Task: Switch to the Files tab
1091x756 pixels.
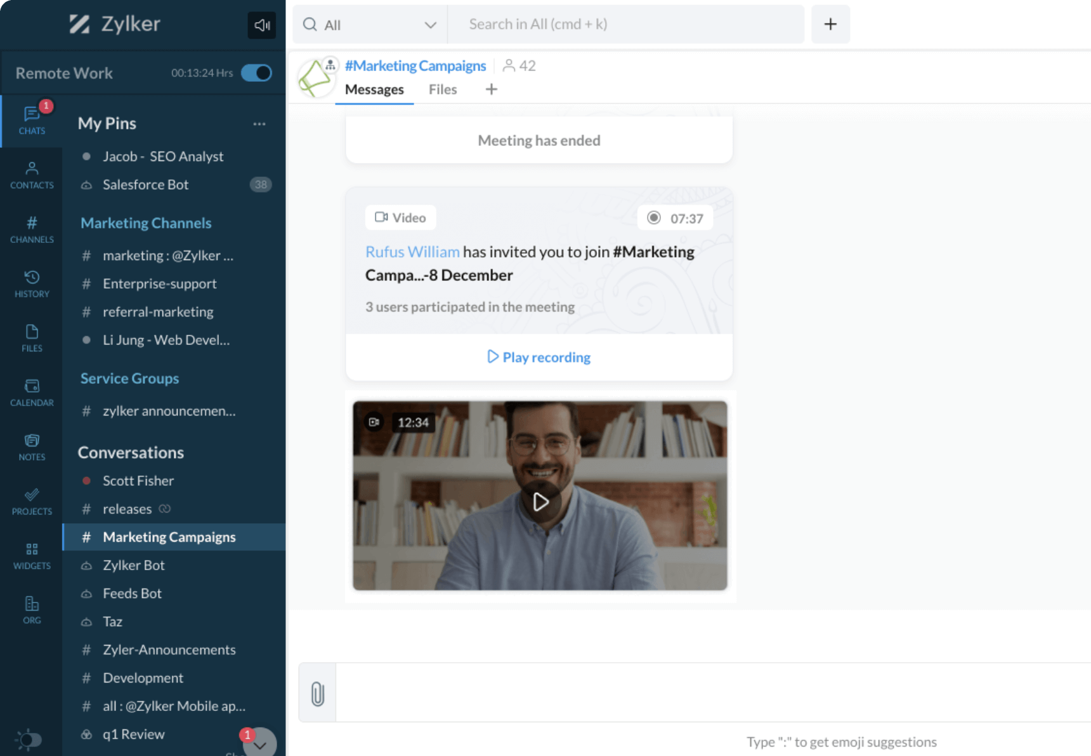Action: pyautogui.click(x=442, y=89)
